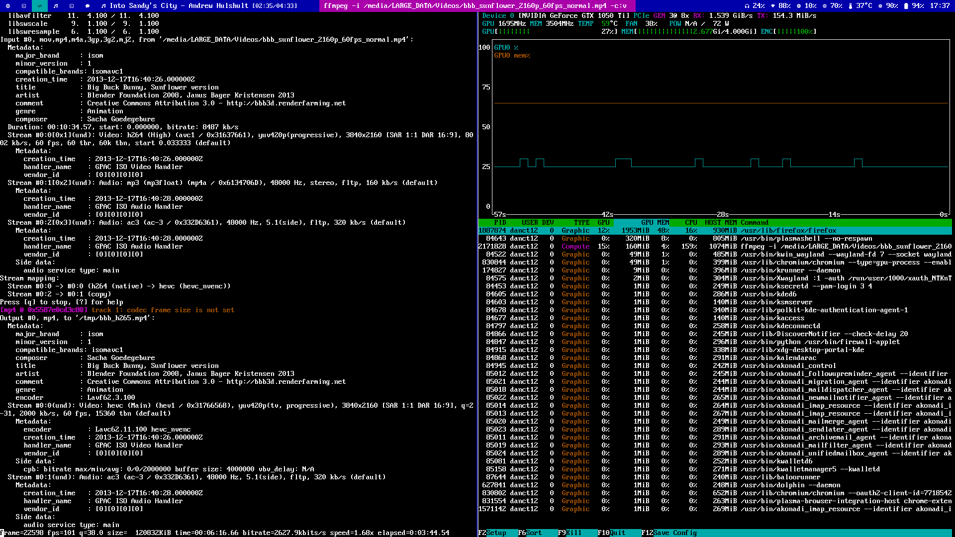Sort by the GPU MEM column header
Viewport: 955px width, 537px height.
click(x=655, y=222)
